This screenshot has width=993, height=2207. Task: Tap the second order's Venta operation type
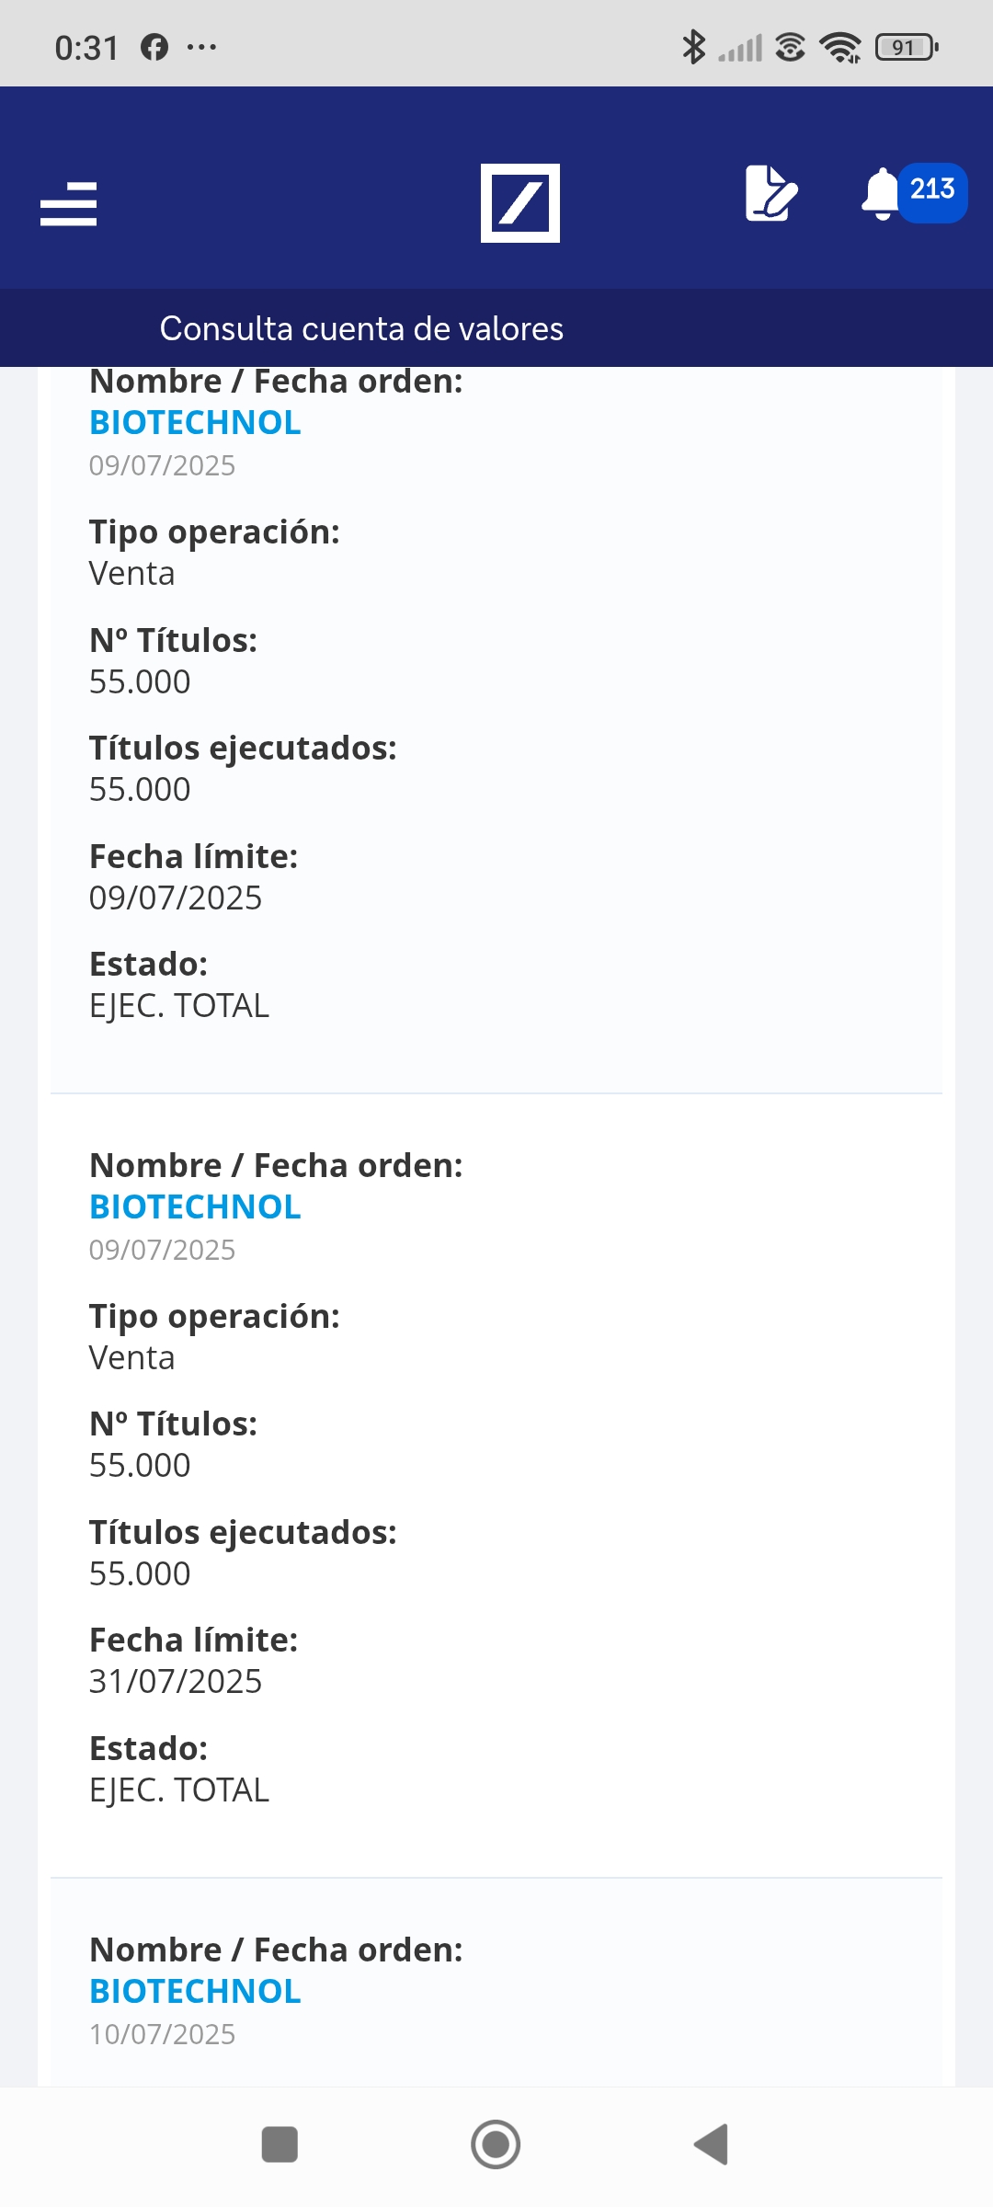click(131, 1357)
